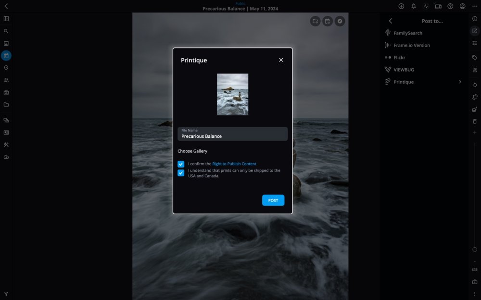Click the POST button

(x=273, y=200)
